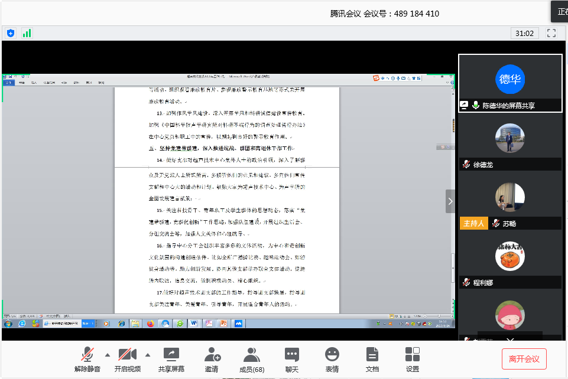
Task: Collapse the participant video sidebar with the chevron
Action: pyautogui.click(x=450, y=201)
